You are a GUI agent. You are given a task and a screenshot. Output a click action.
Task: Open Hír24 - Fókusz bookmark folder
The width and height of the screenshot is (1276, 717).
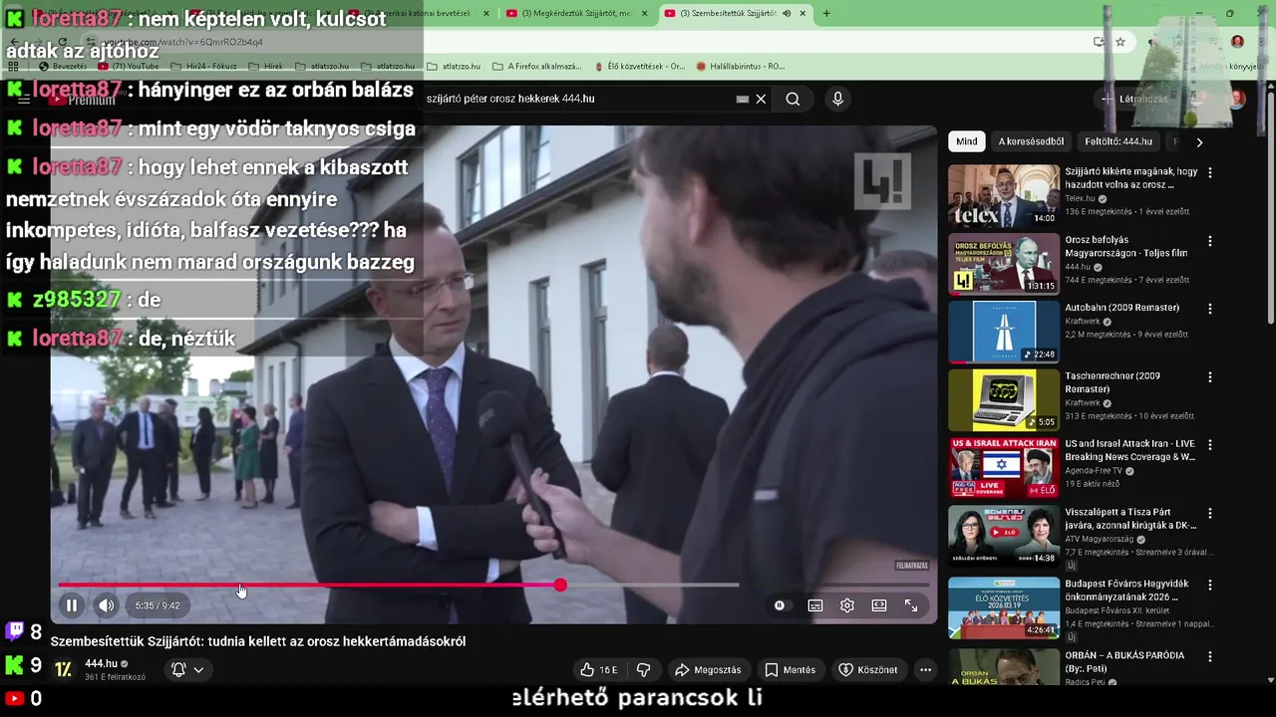[x=203, y=66]
